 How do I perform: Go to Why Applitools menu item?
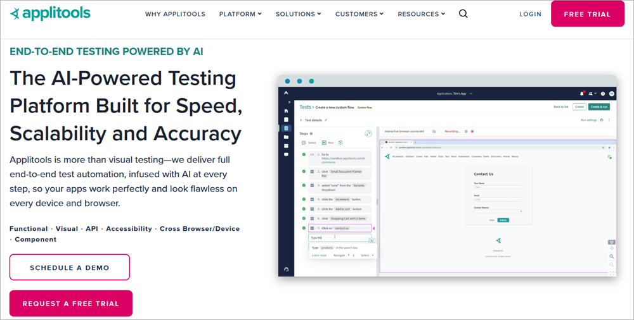point(174,14)
